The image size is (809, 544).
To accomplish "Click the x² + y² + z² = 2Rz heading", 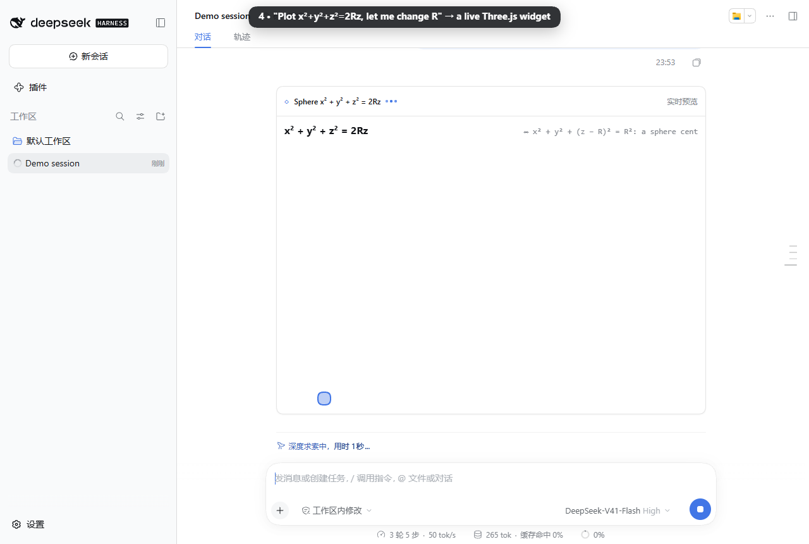I will tap(326, 131).
